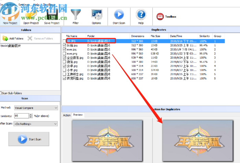Click the 99.4% similarity value
Screen dimensions: 240x163
click(x=203, y=45)
